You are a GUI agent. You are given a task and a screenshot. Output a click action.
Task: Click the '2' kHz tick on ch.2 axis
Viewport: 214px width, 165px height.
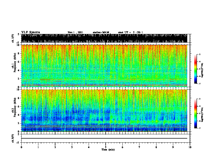click(19, 123)
